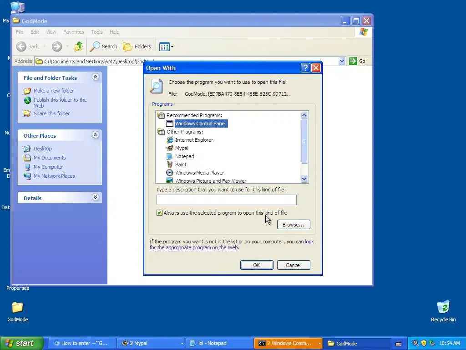The height and width of the screenshot is (350, 466).
Task: Uncheck Always use the selected program checkbox
Action: coord(160,212)
